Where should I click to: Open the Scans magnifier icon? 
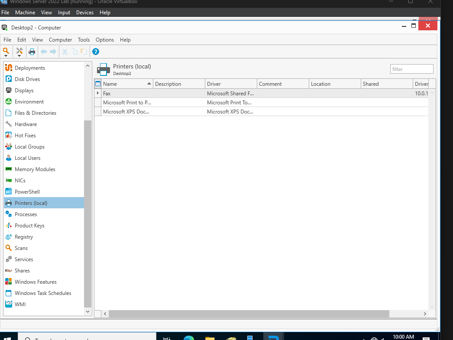click(x=9, y=248)
